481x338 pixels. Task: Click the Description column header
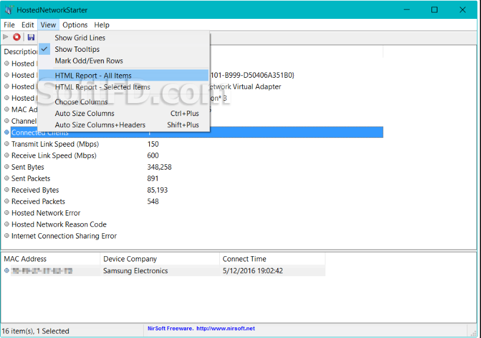[19, 51]
